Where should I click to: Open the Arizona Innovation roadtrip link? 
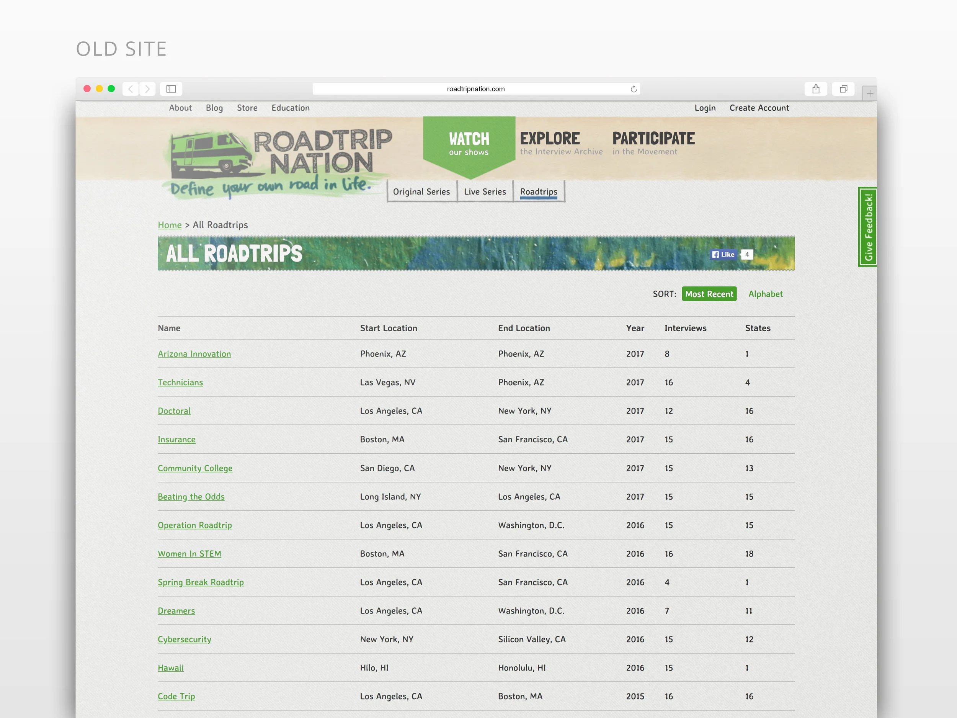point(194,354)
